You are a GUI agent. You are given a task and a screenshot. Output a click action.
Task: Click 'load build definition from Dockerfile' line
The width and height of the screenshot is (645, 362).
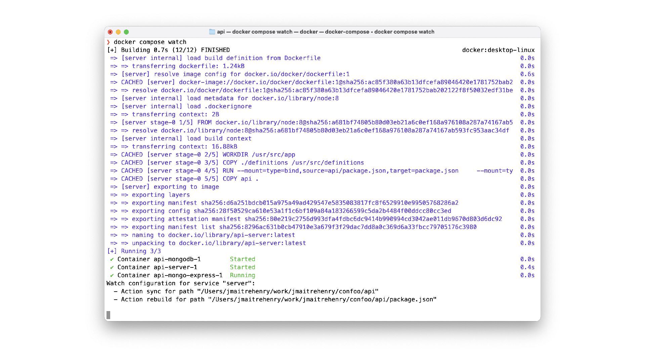click(x=215, y=58)
